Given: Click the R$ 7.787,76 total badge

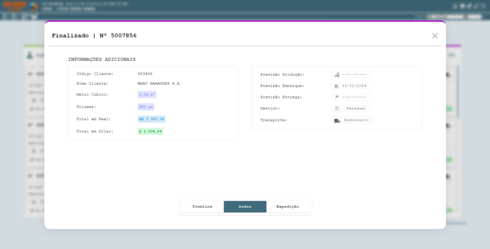Looking at the screenshot, I should coord(151,119).
